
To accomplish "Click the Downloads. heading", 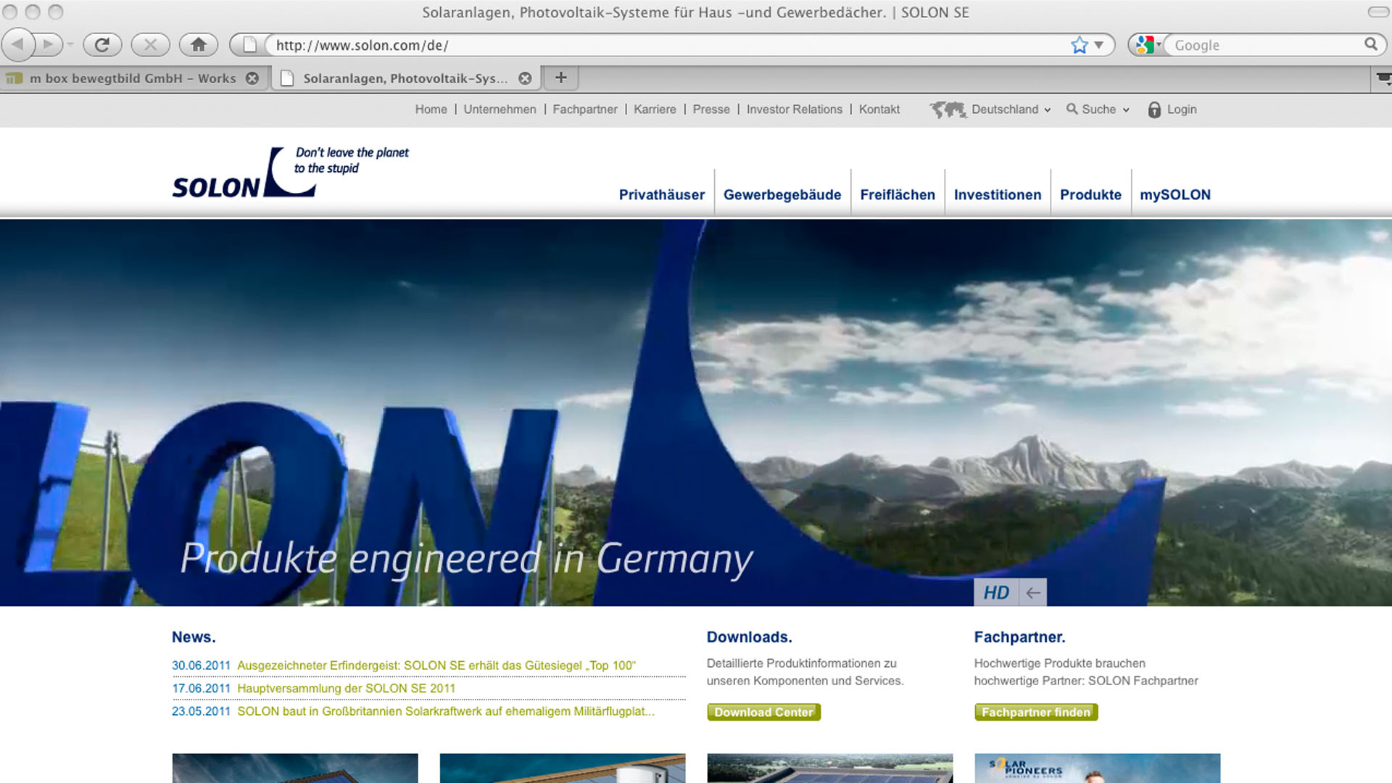I will point(749,637).
